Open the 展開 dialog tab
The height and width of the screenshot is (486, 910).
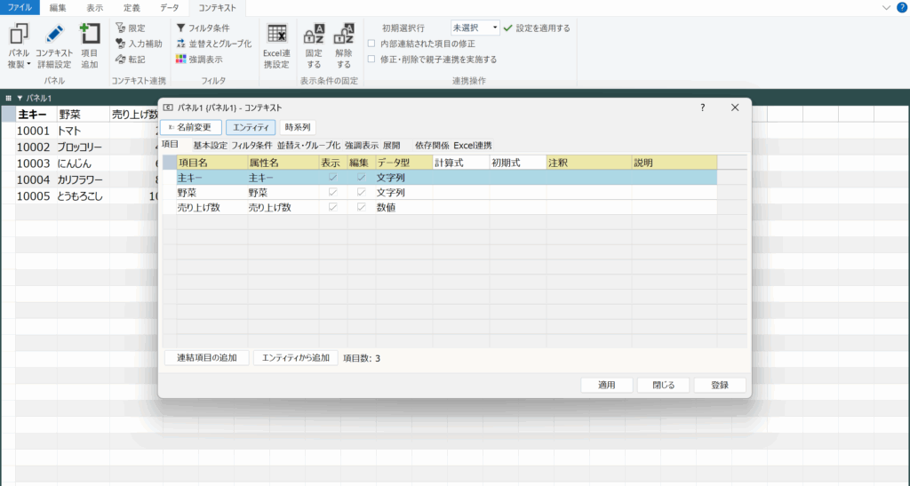(x=392, y=146)
